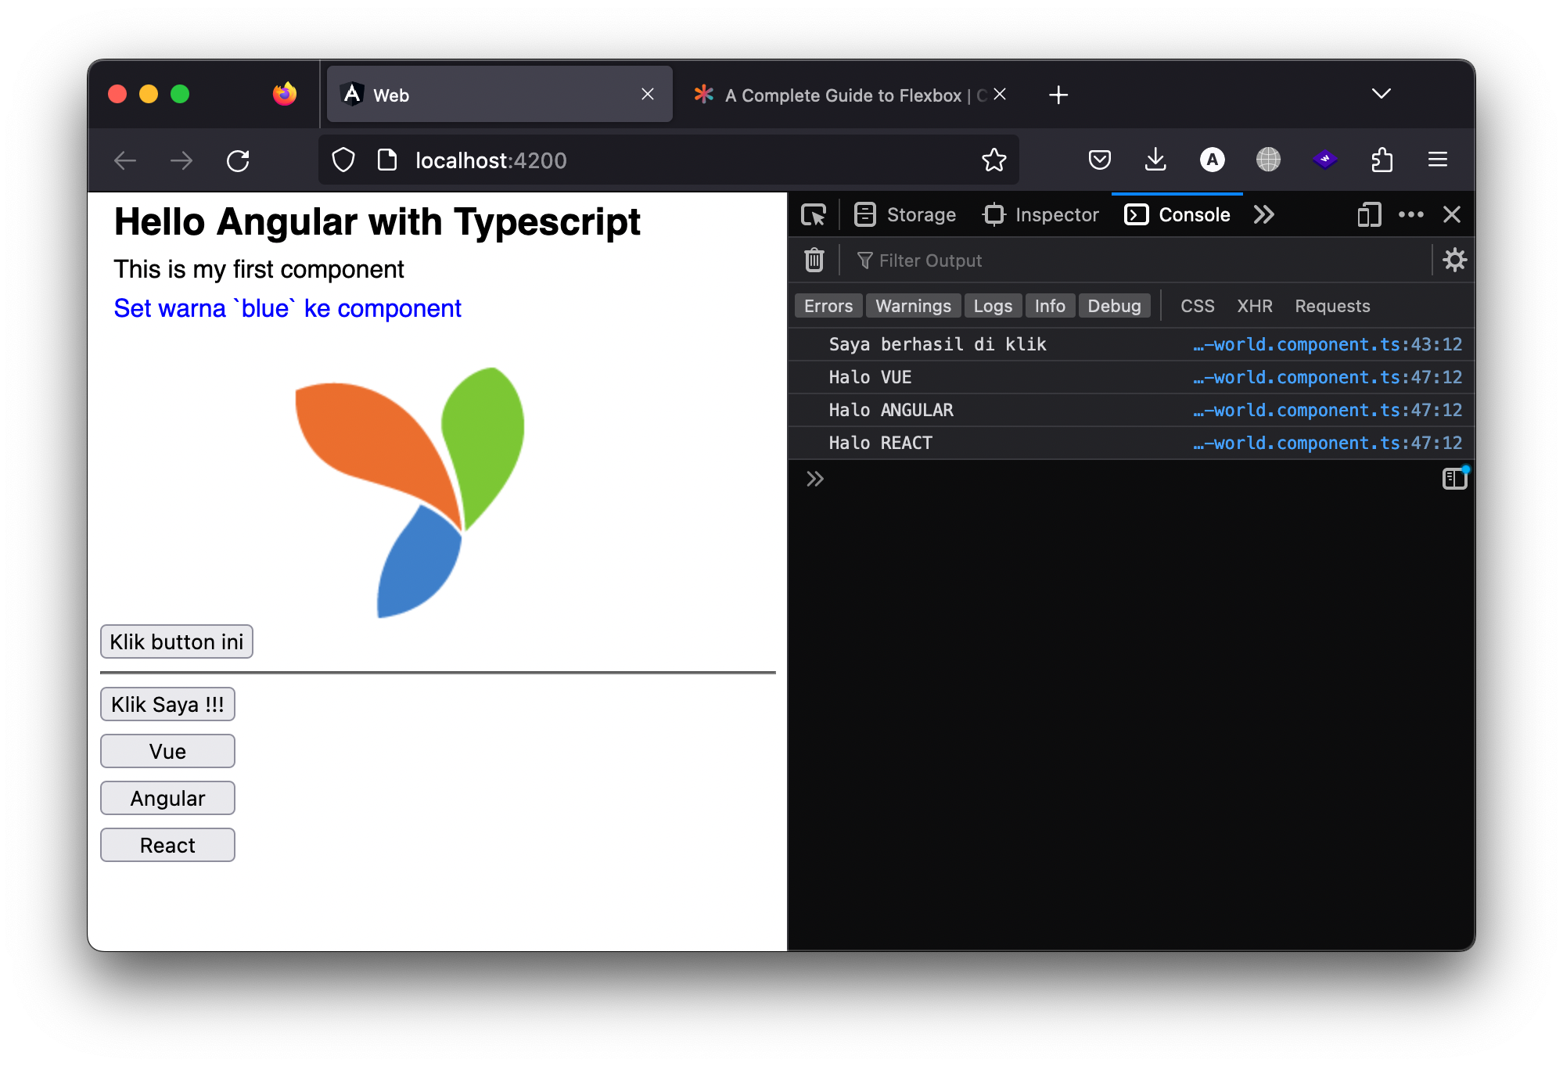Open the Downloads toolbar icon
1563x1067 pixels.
pos(1155,160)
